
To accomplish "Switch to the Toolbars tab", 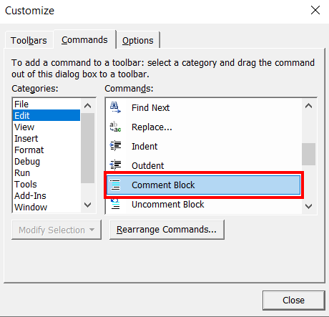I will 29,40.
